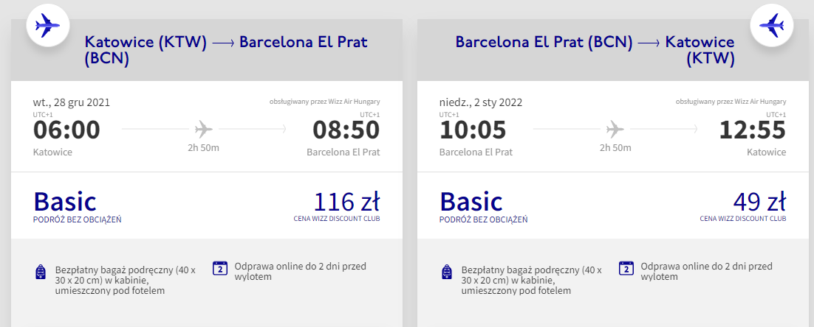
Task: Click the Barcelona El Prat (BCN) to Katowice heading
Action: [595, 50]
